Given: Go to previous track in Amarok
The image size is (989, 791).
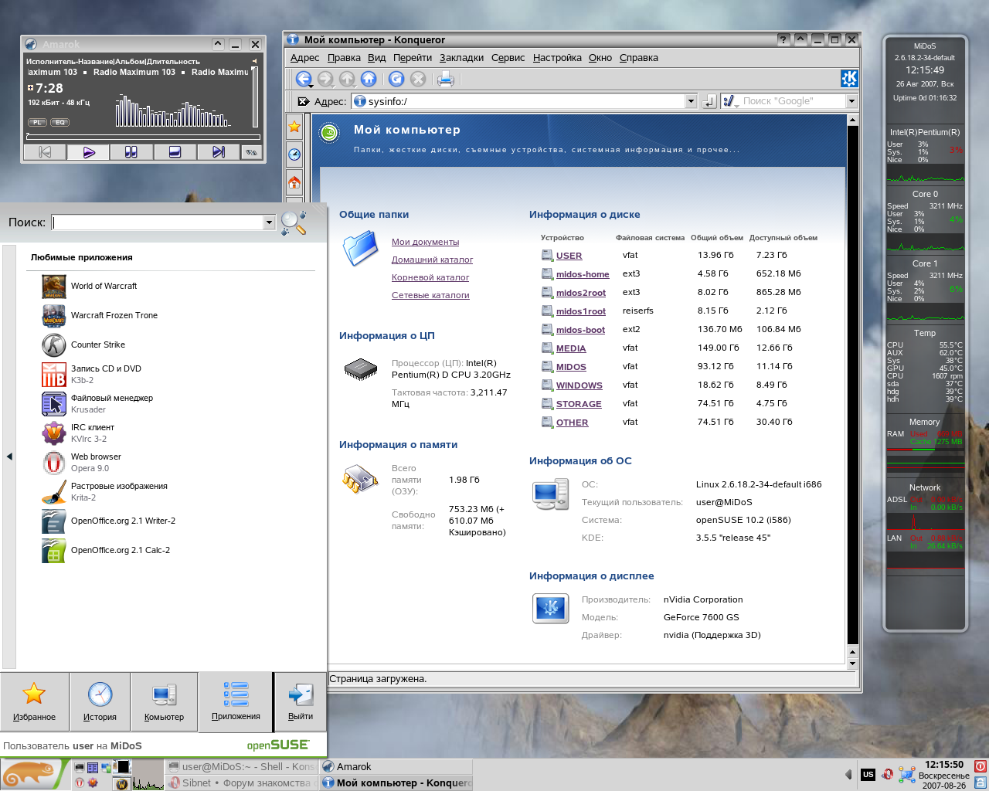Looking at the screenshot, I should click(x=45, y=152).
